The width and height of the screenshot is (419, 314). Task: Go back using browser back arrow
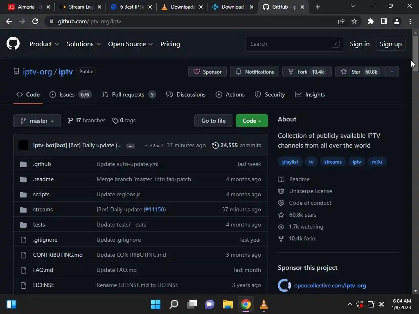(x=9, y=21)
